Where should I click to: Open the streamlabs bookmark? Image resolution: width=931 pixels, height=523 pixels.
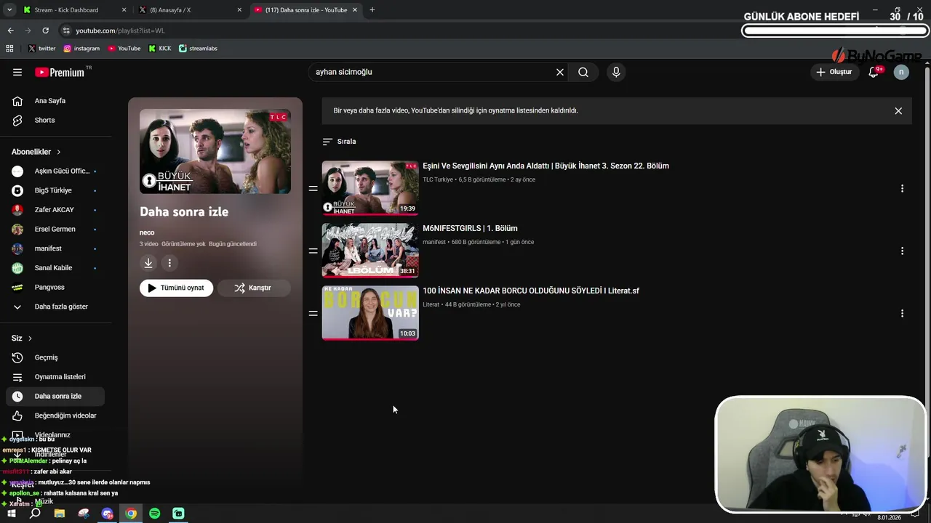198,48
